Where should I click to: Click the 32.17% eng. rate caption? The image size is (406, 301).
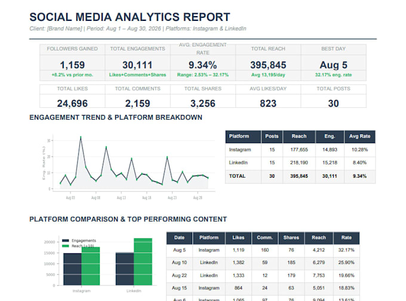[x=333, y=75]
